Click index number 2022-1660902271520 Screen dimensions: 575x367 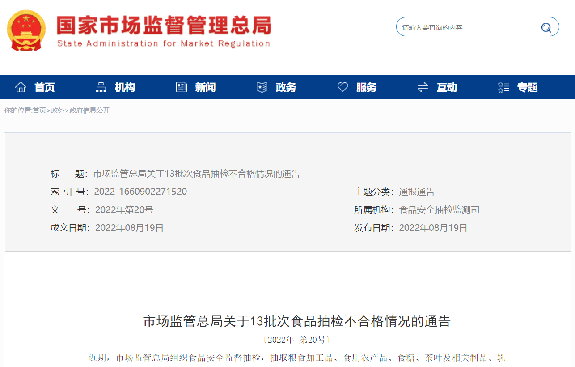[x=140, y=192]
